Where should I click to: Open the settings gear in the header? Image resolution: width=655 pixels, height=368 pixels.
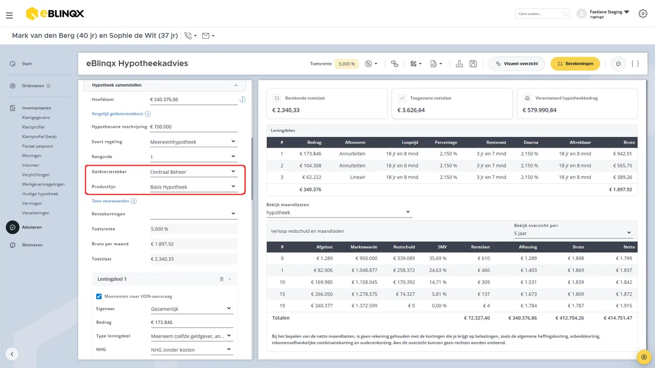[642, 14]
